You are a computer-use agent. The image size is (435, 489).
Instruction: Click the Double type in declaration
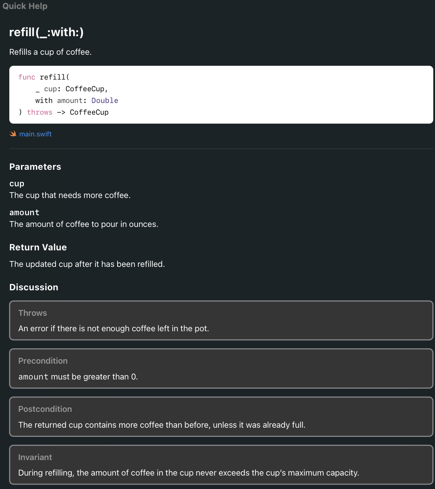(x=105, y=101)
